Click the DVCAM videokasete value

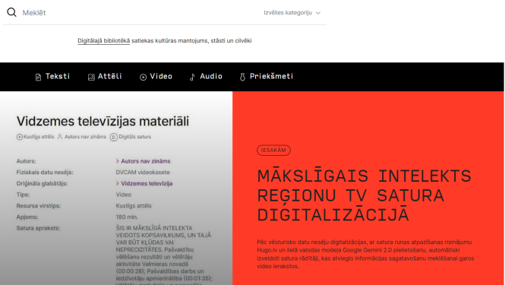click(143, 173)
